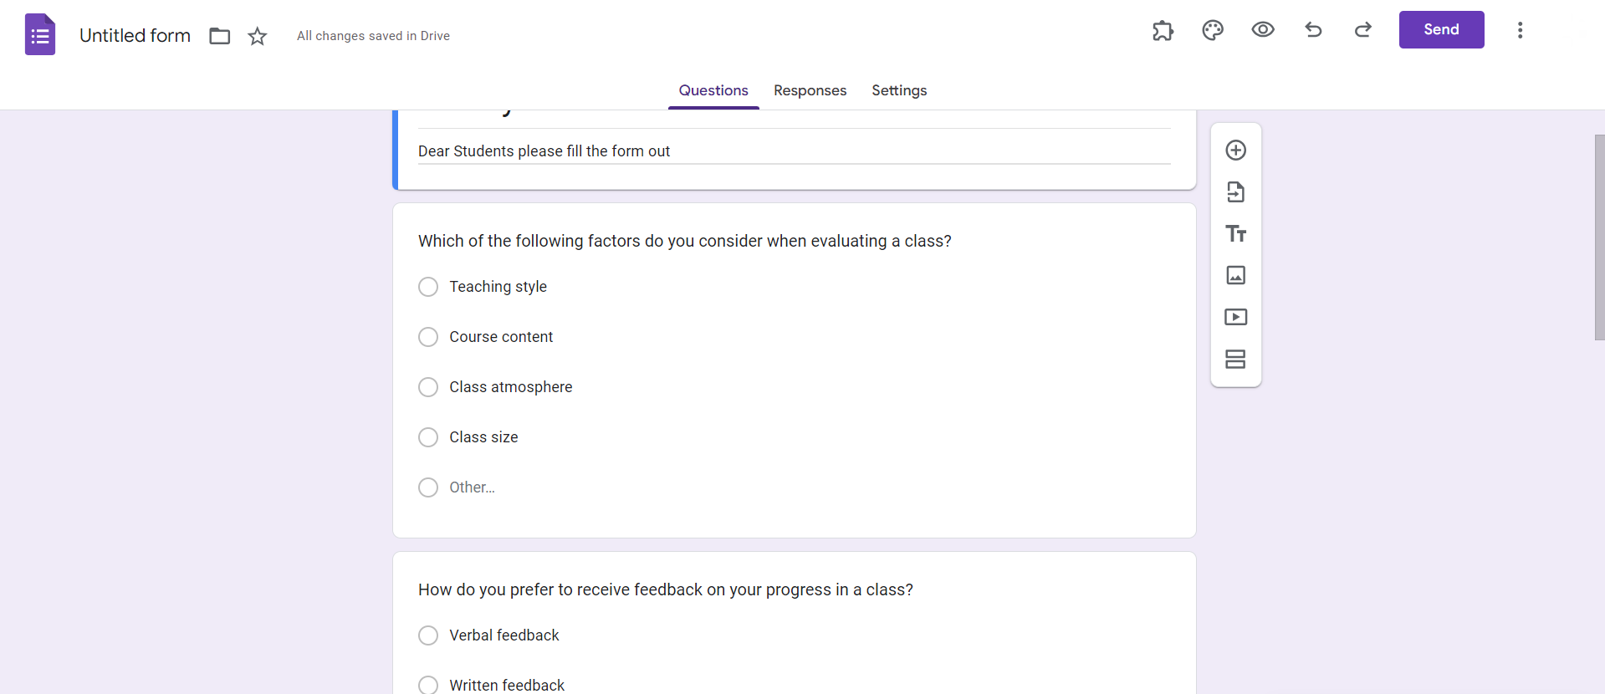Choose the Course content radio option

coord(428,337)
